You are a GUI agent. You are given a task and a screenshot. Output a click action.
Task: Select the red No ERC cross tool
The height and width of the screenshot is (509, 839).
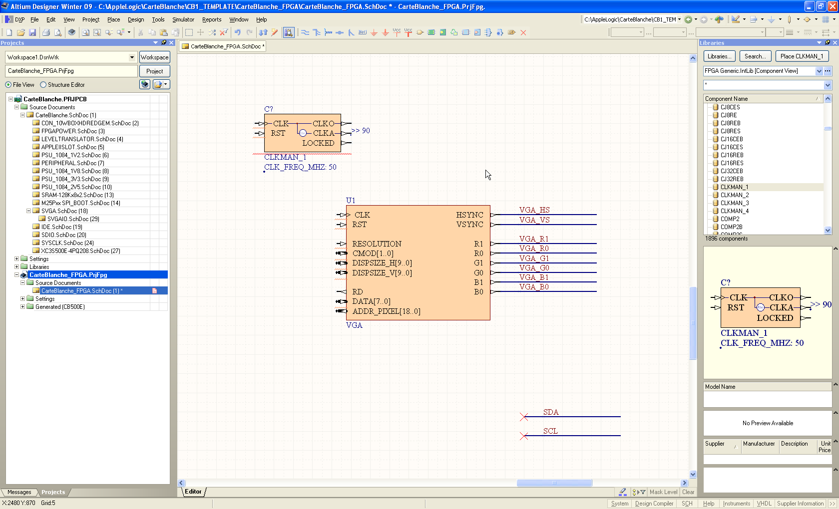click(x=523, y=32)
